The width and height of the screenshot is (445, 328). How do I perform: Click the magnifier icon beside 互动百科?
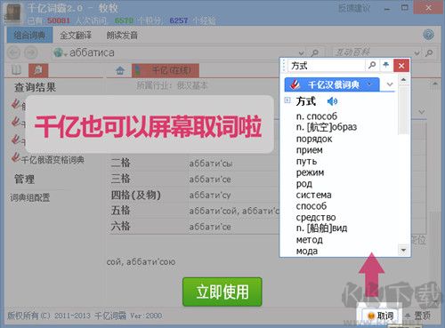429,53
